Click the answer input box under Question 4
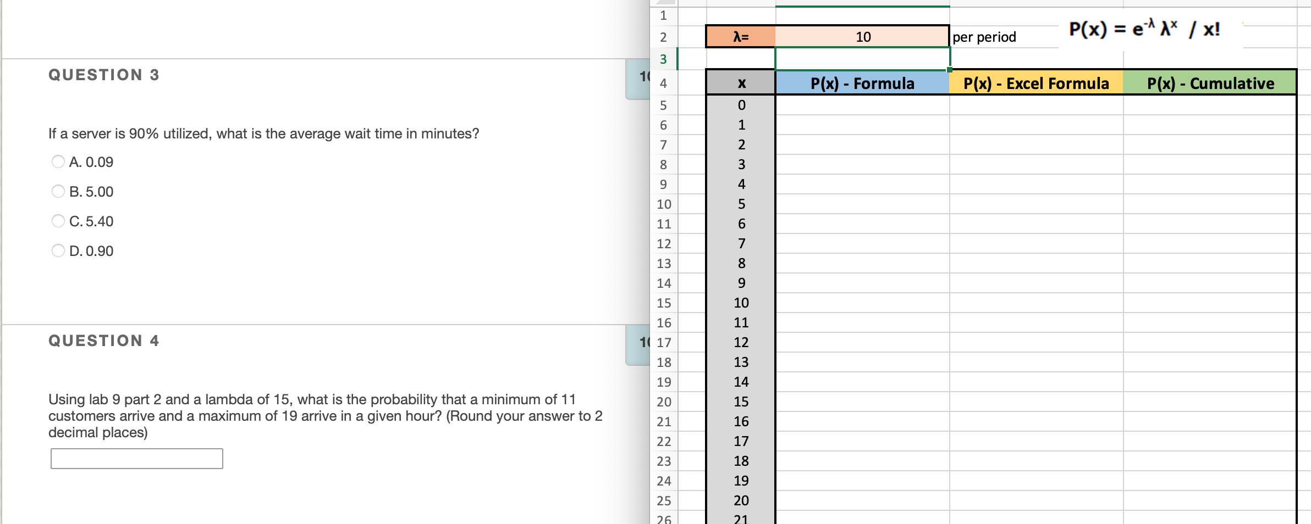The height and width of the screenshot is (524, 1311). tap(136, 456)
